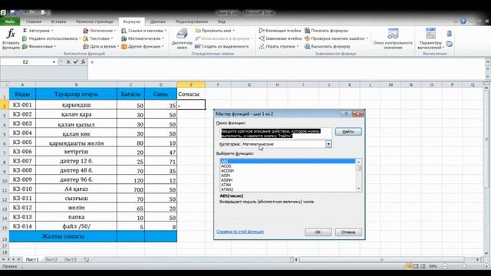Viewport: 491px width, 276px height.
Task: Click OK in Function Wizard
Action: point(318,232)
